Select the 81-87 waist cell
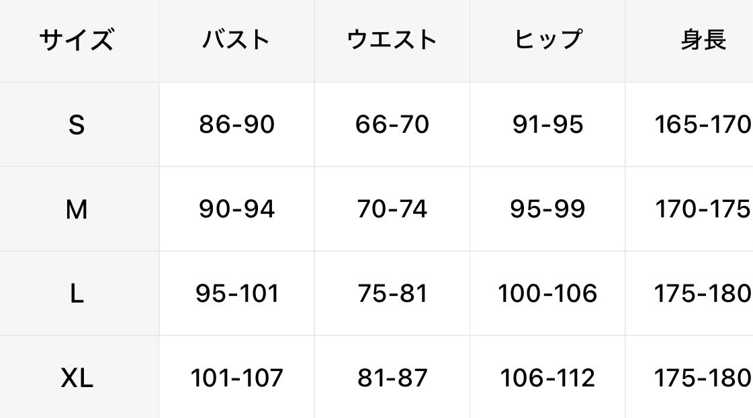Image resolution: width=753 pixels, height=418 pixels. (392, 378)
